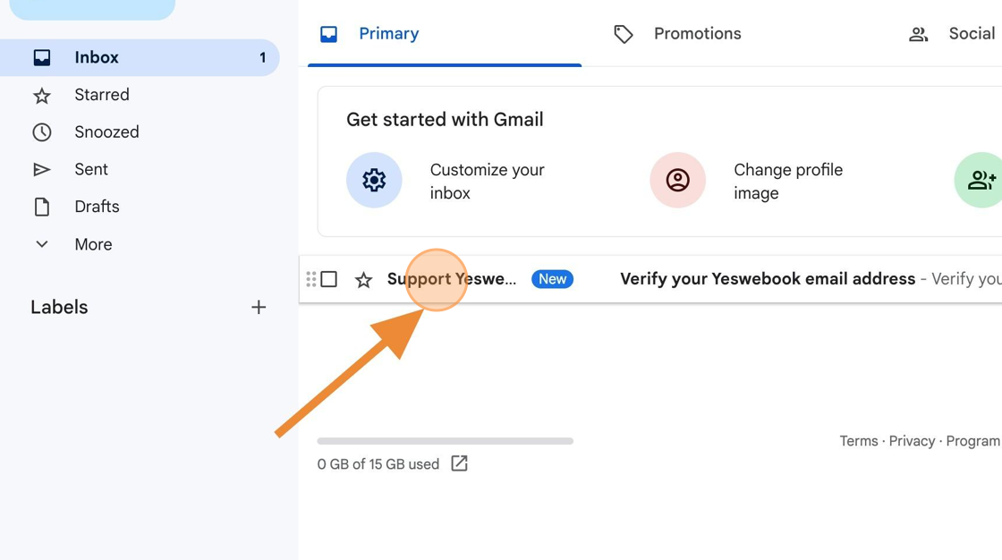This screenshot has width=1002, height=560.
Task: Click the Change profile image avatar icon
Action: pyautogui.click(x=677, y=181)
